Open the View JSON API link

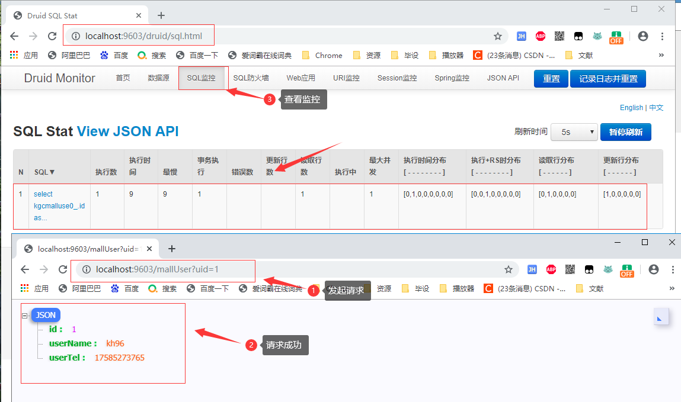127,131
